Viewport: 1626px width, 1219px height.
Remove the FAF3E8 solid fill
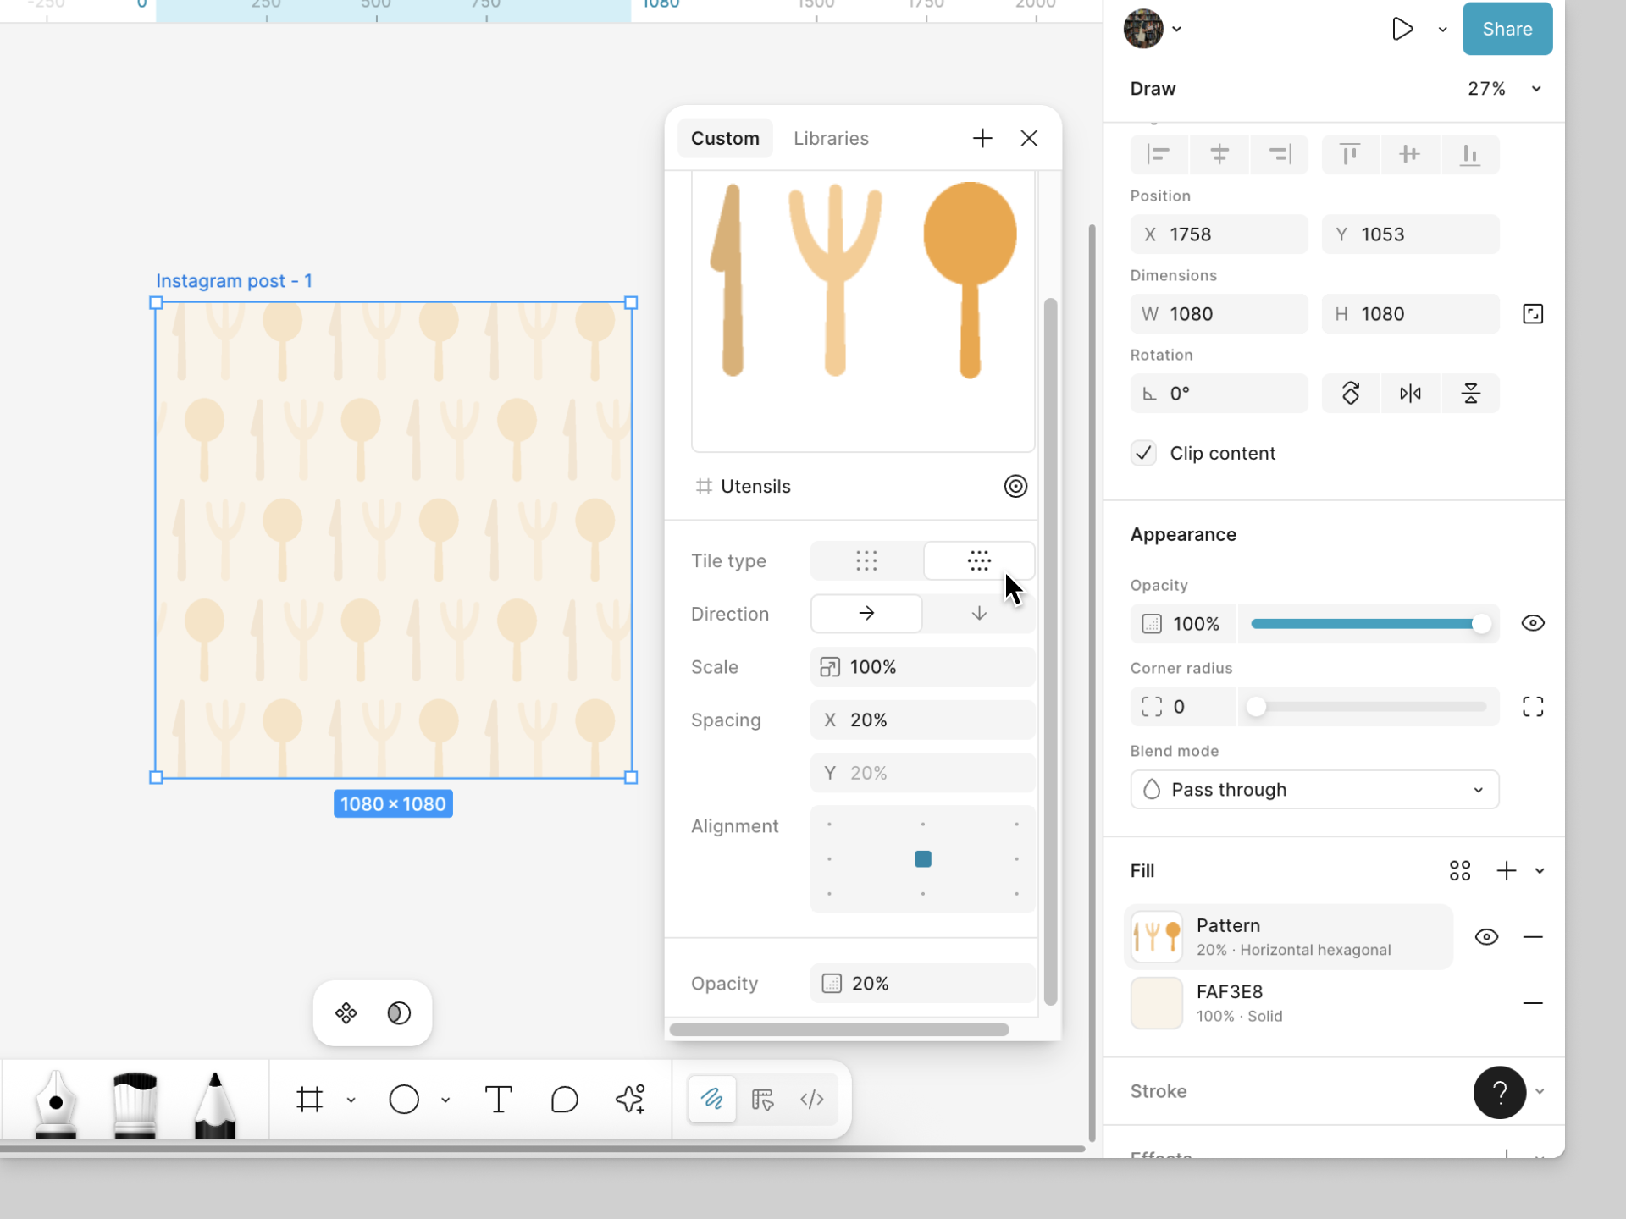point(1533,1003)
